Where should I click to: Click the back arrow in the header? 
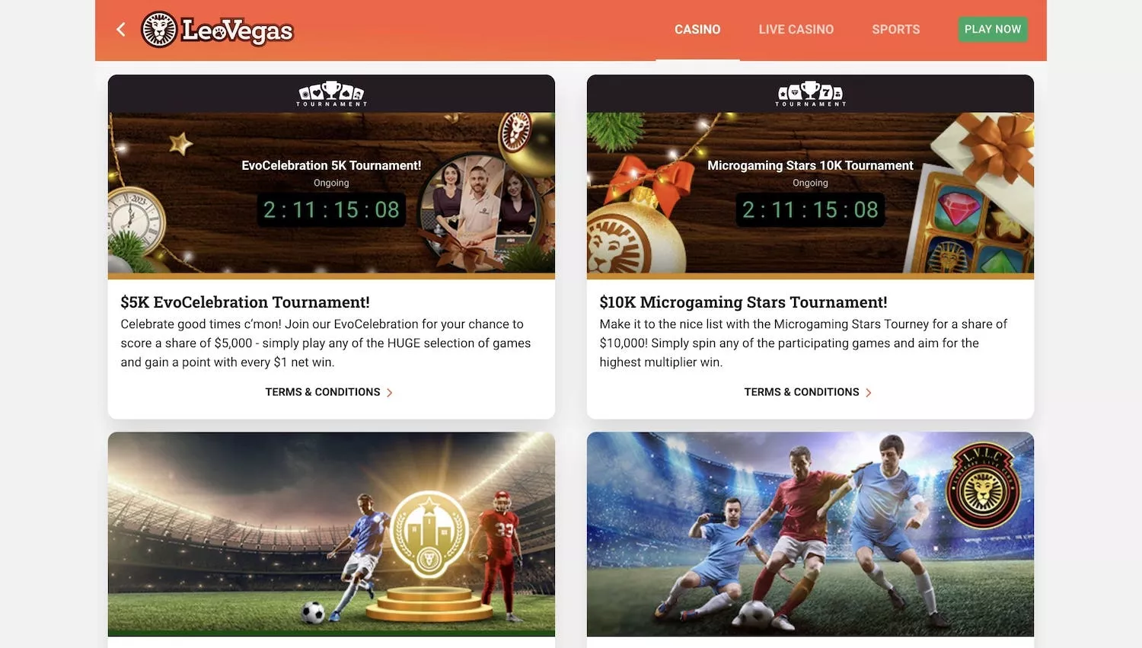click(120, 30)
